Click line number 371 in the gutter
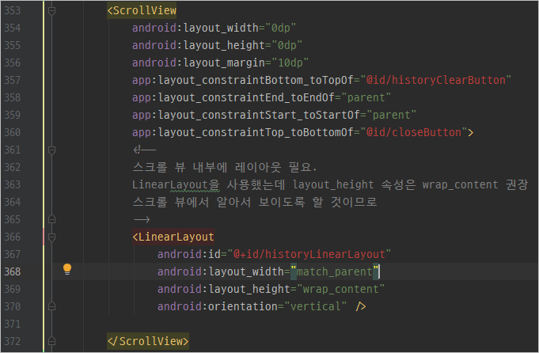 [13, 324]
